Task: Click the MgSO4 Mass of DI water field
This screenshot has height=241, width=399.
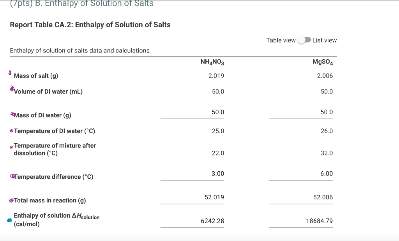Action: 301,113
